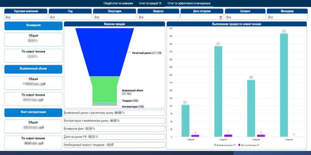This screenshot has height=155, width=311.
Task: Toggle the Факт контрактации НТ legend marker
Action: [239, 145]
